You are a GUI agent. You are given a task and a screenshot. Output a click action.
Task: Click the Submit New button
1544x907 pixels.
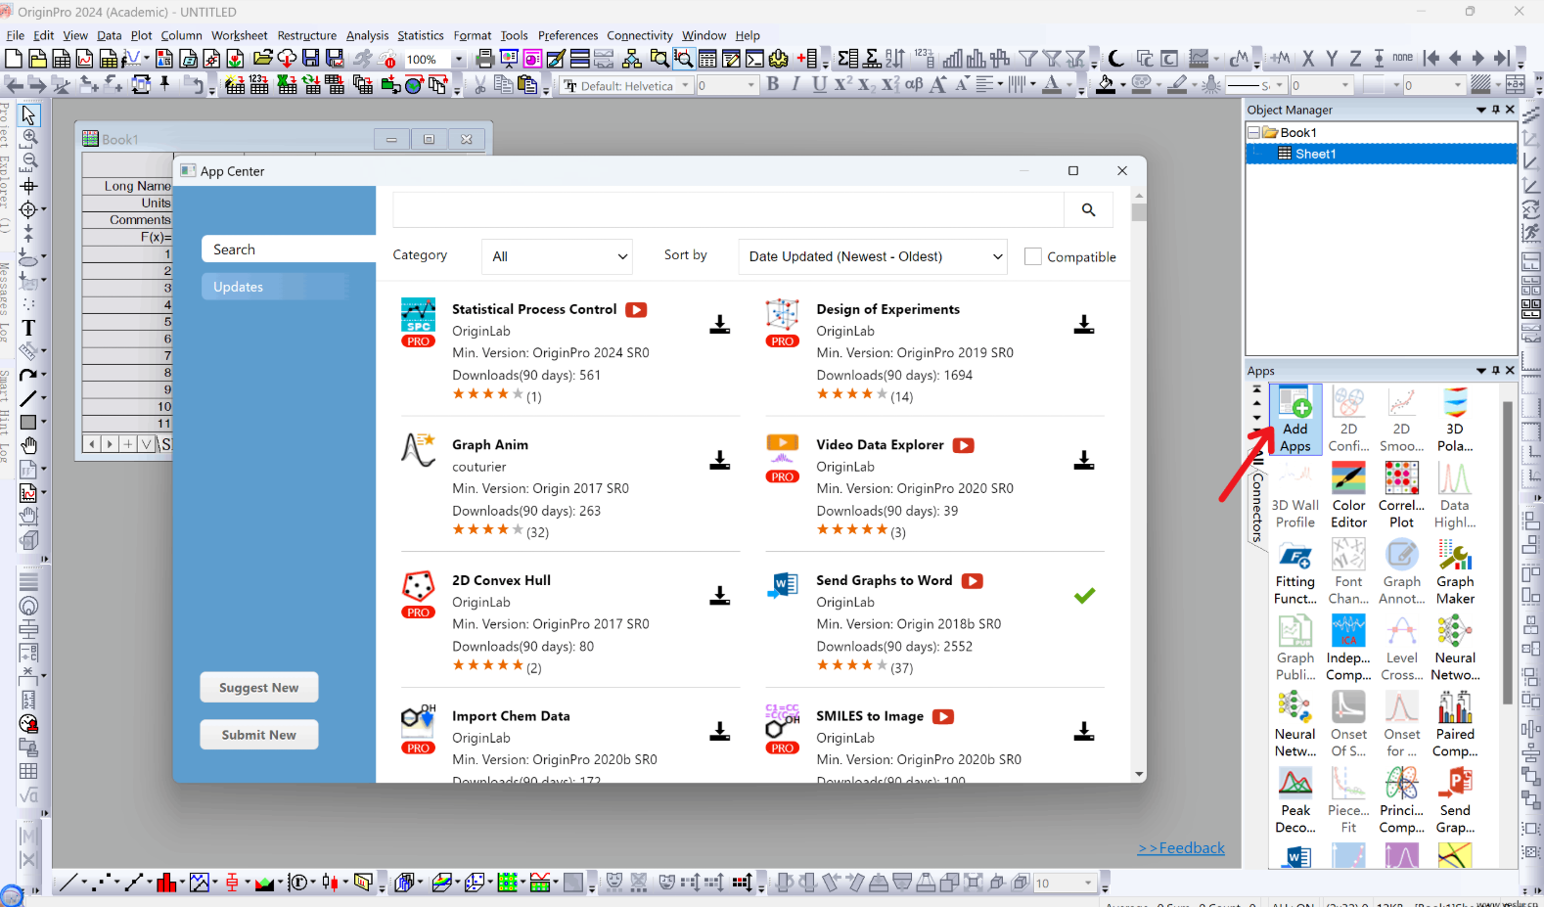[x=258, y=735]
